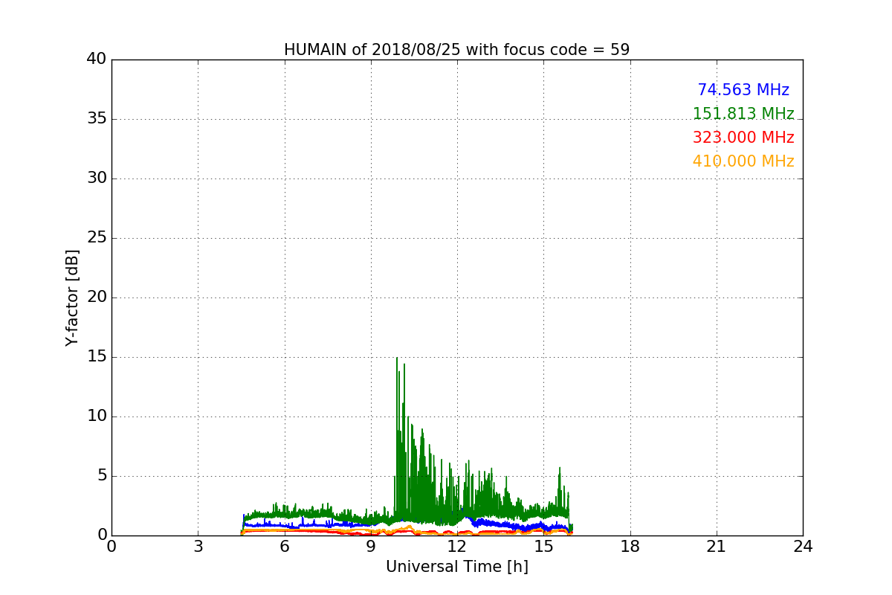
Task: Click x-axis tick label 24
Action: [803, 547]
